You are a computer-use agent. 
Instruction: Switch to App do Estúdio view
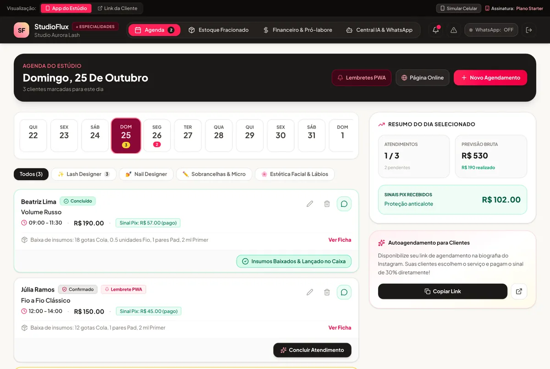point(66,8)
